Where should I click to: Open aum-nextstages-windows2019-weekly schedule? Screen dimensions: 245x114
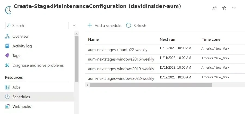(x=121, y=69)
